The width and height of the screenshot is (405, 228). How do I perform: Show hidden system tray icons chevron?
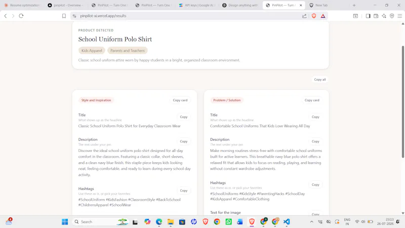pyautogui.click(x=311, y=222)
